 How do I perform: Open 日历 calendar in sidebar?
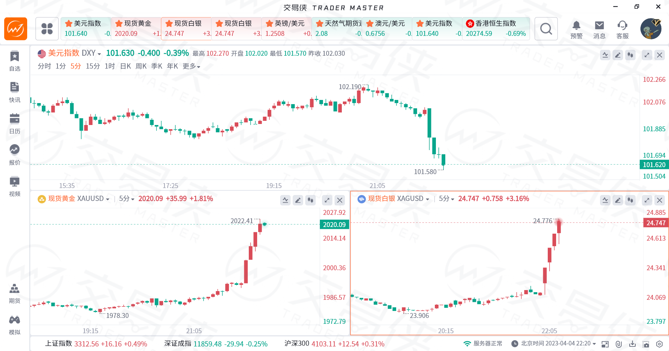[15, 124]
